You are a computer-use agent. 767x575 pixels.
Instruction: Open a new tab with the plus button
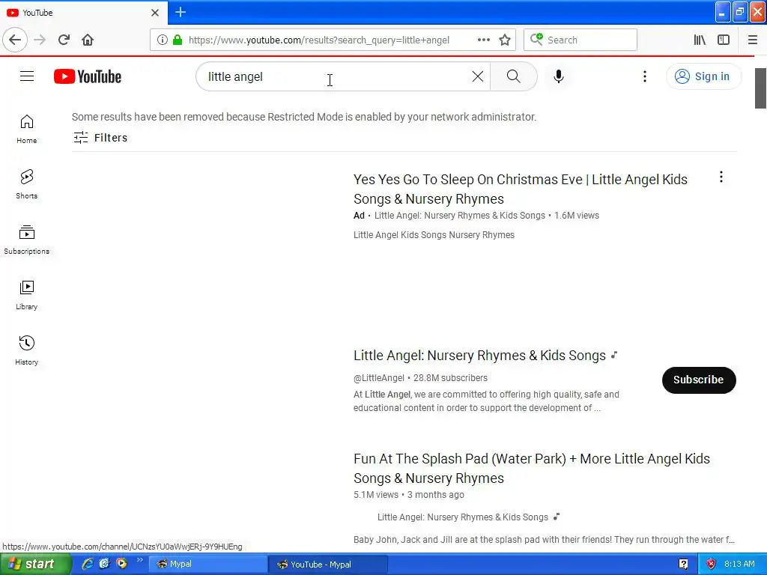pyautogui.click(x=181, y=12)
